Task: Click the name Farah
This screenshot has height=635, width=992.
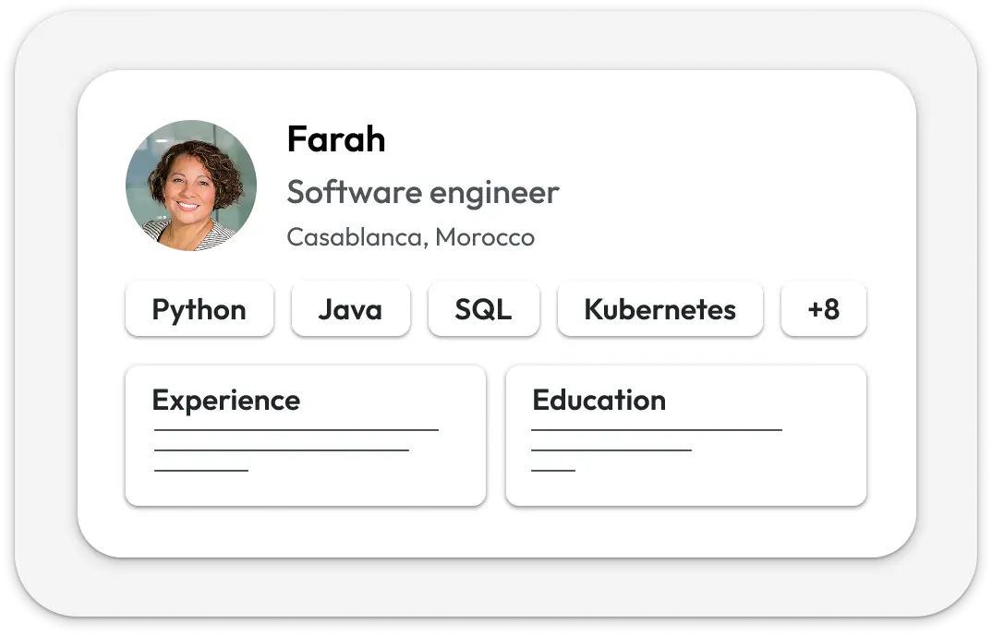Action: [336, 139]
